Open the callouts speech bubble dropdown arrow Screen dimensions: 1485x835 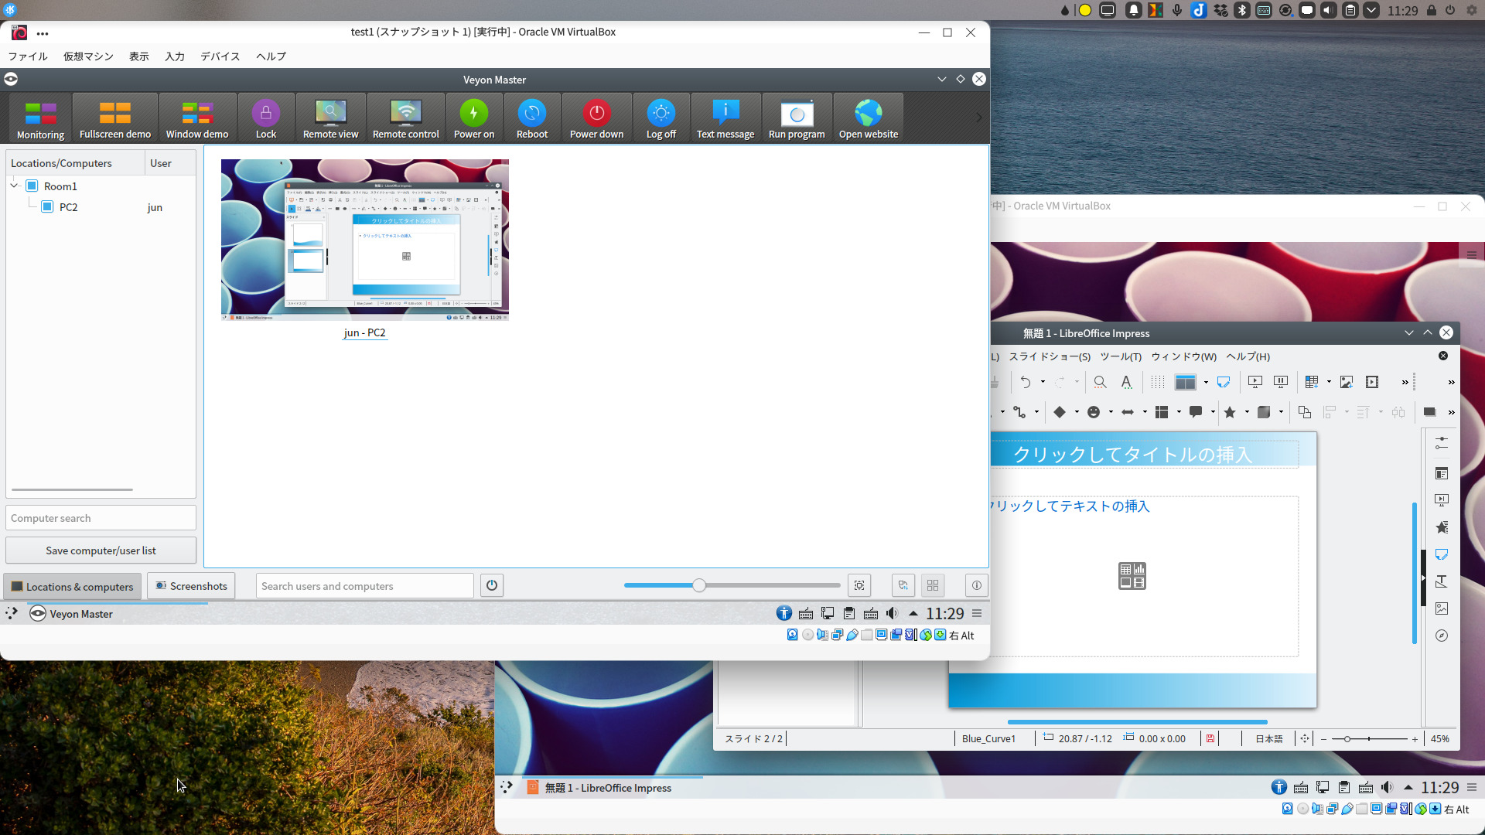(1213, 412)
